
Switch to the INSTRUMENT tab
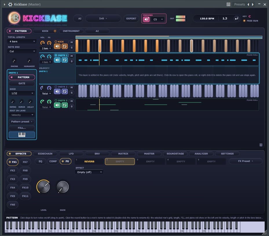[71, 31]
